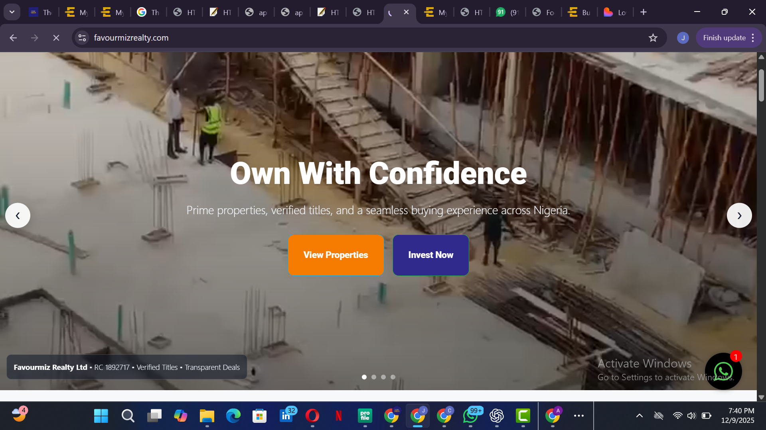Launch ChatGPT from the taskbar
The width and height of the screenshot is (766, 430).
497,416
